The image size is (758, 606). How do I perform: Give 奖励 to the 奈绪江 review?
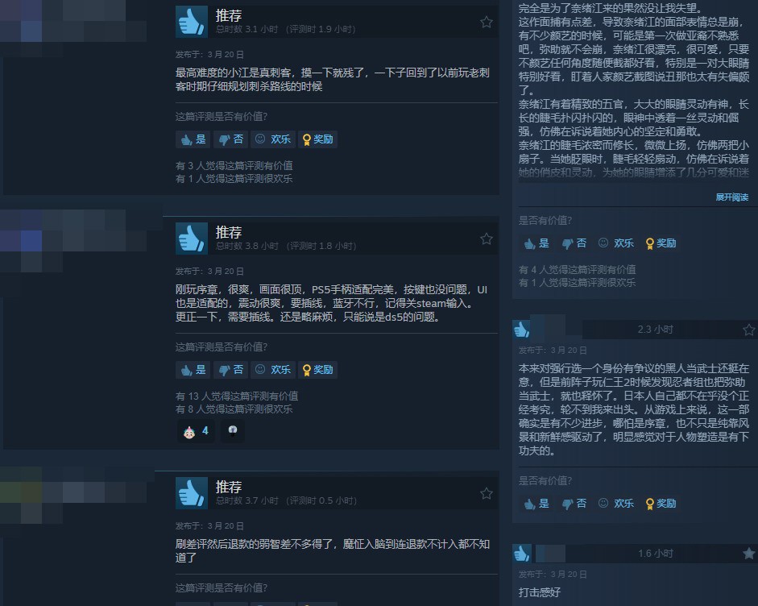pyautogui.click(x=661, y=243)
